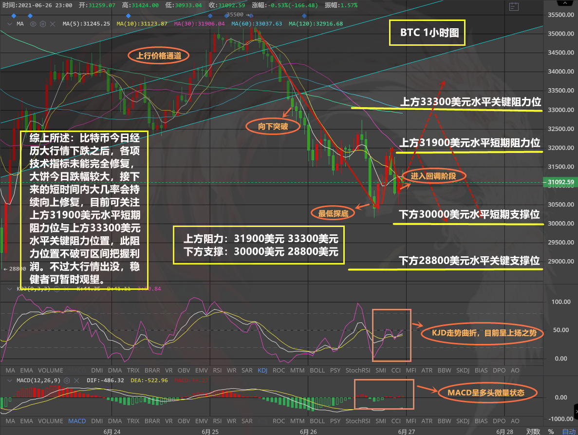The image size is (578, 435).
Task: Toggle % percentage scale
Action: coord(551,431)
